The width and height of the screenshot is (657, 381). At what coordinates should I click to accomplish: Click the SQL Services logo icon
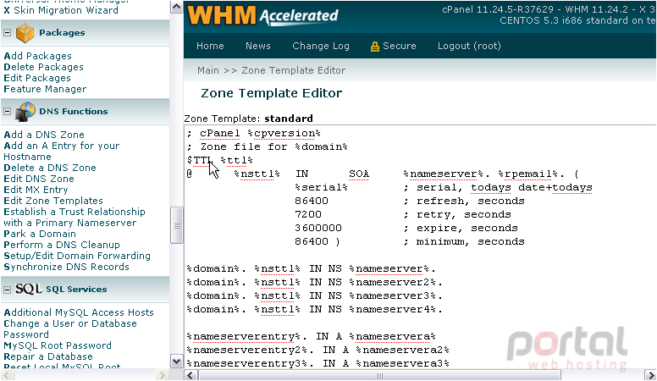(28, 290)
